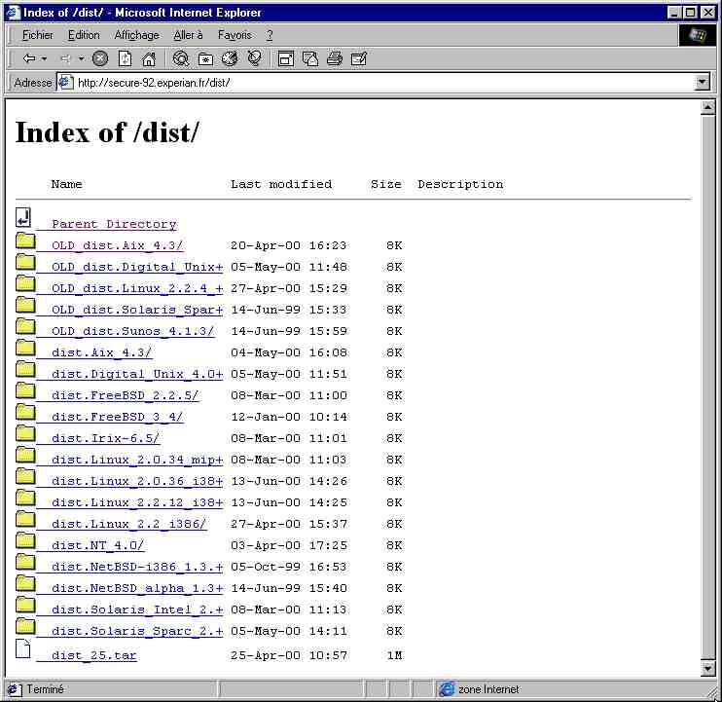Click the Terminé status bar page icon
The image size is (722, 702).
pos(14,689)
